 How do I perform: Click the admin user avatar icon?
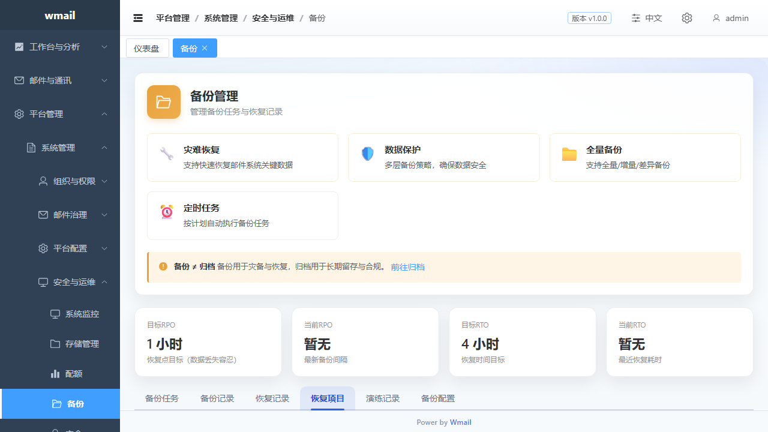(716, 18)
